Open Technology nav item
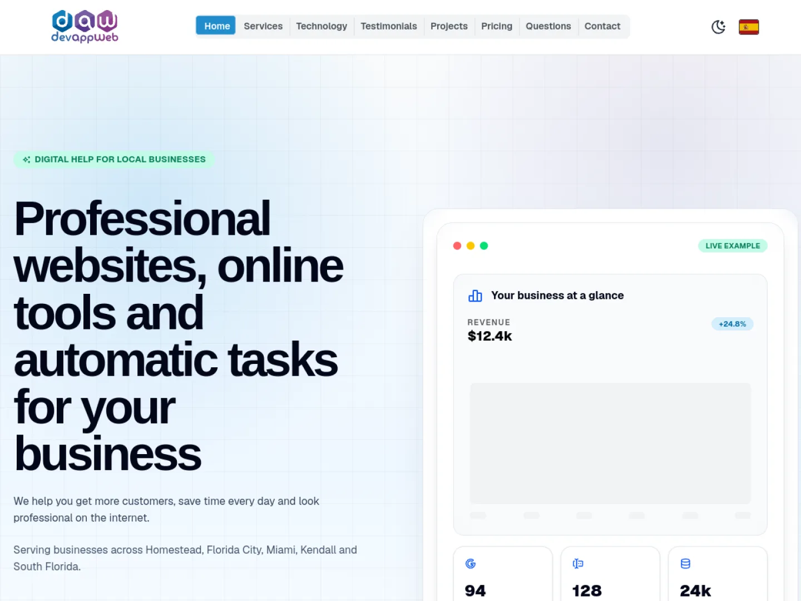 [322, 26]
